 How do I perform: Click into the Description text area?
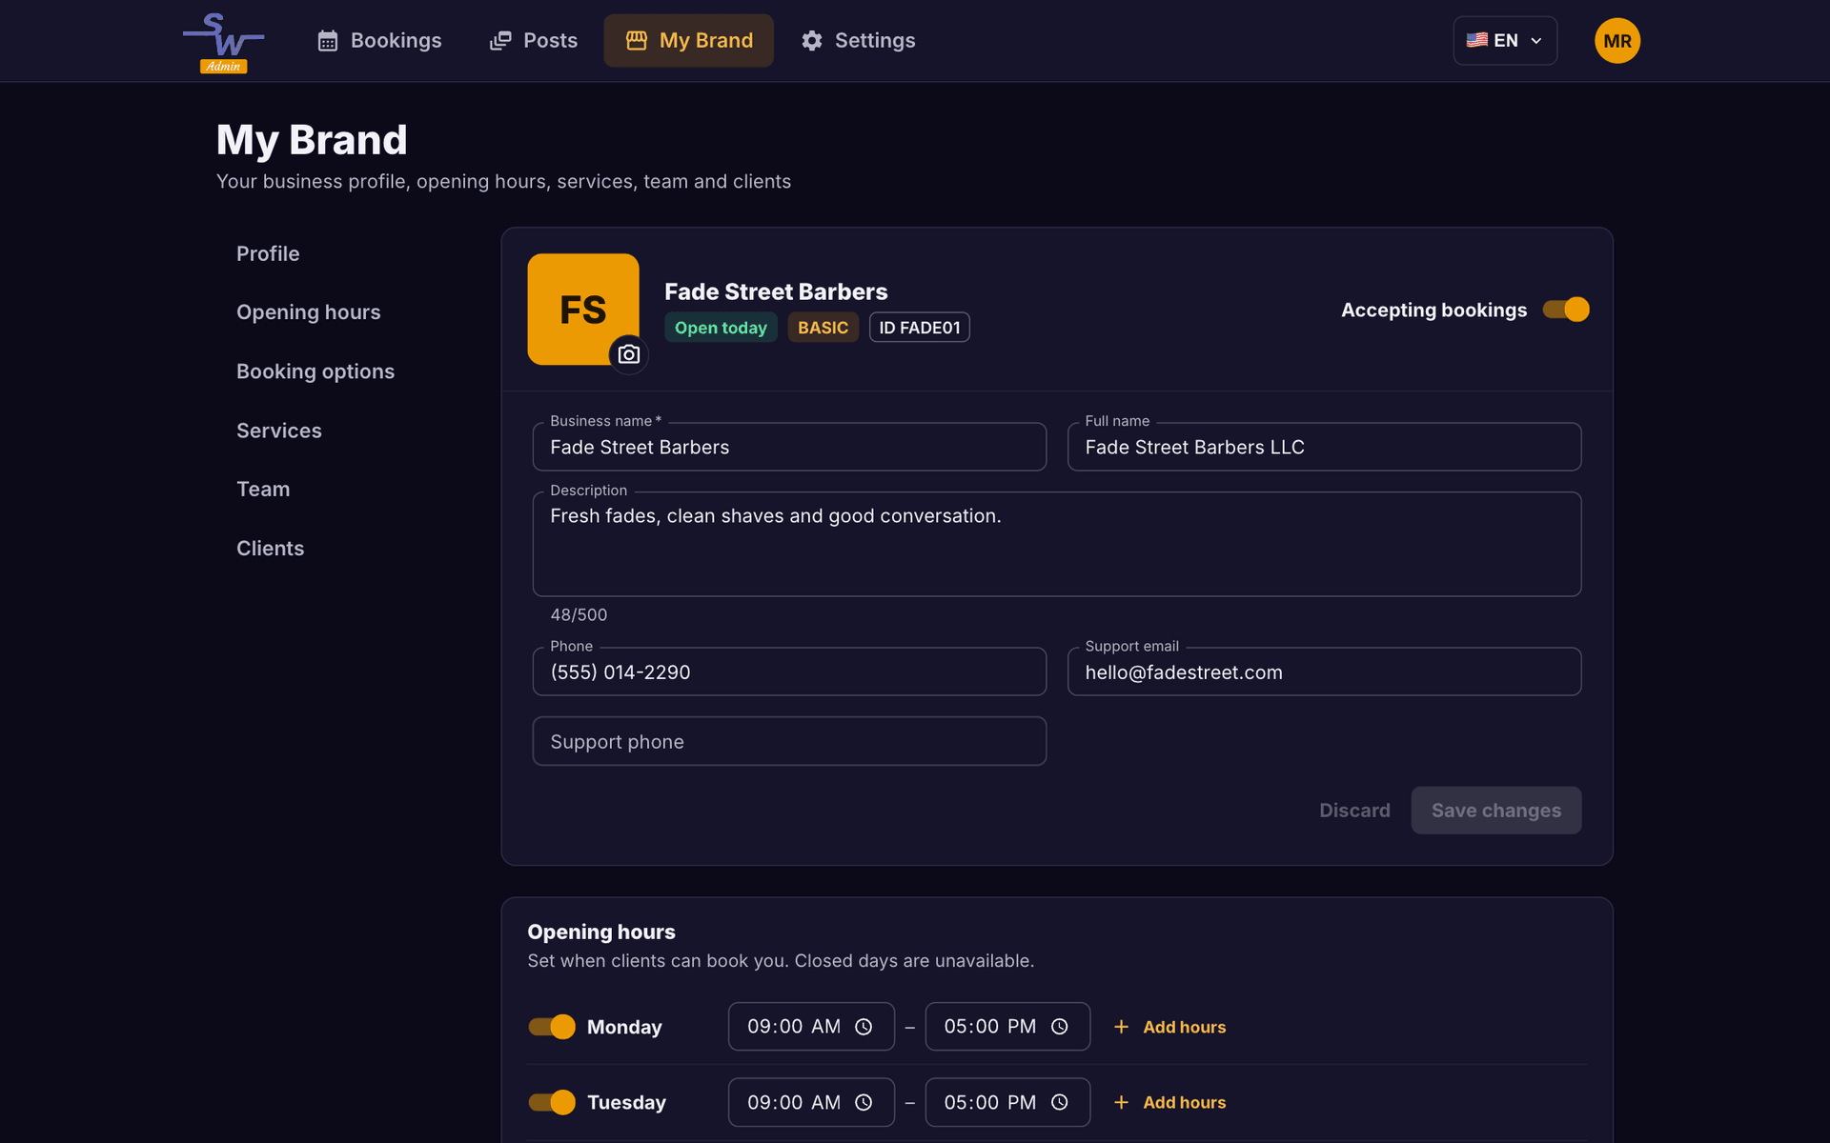(1057, 544)
